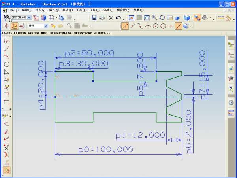This screenshot has width=237, height=178.
Task: Open the History clock icon in right sidebar
Action: point(231,102)
